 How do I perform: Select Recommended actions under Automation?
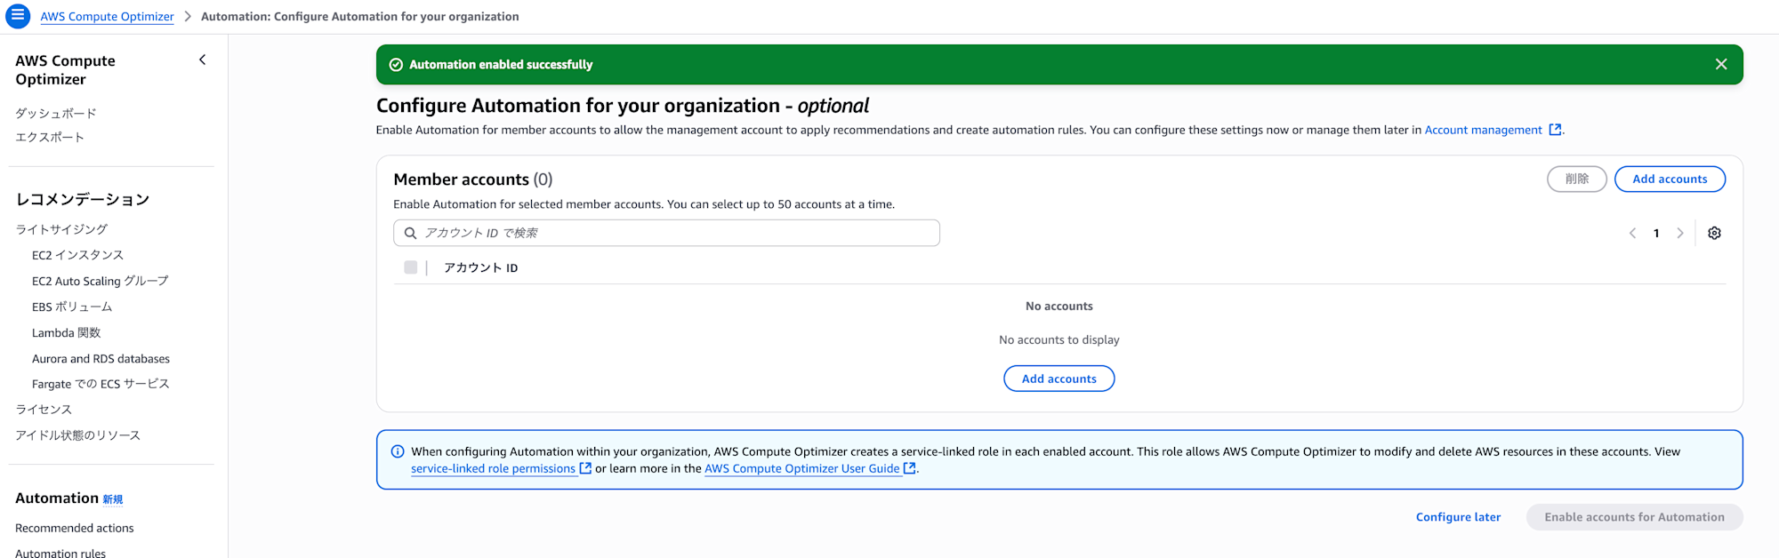(x=75, y=528)
